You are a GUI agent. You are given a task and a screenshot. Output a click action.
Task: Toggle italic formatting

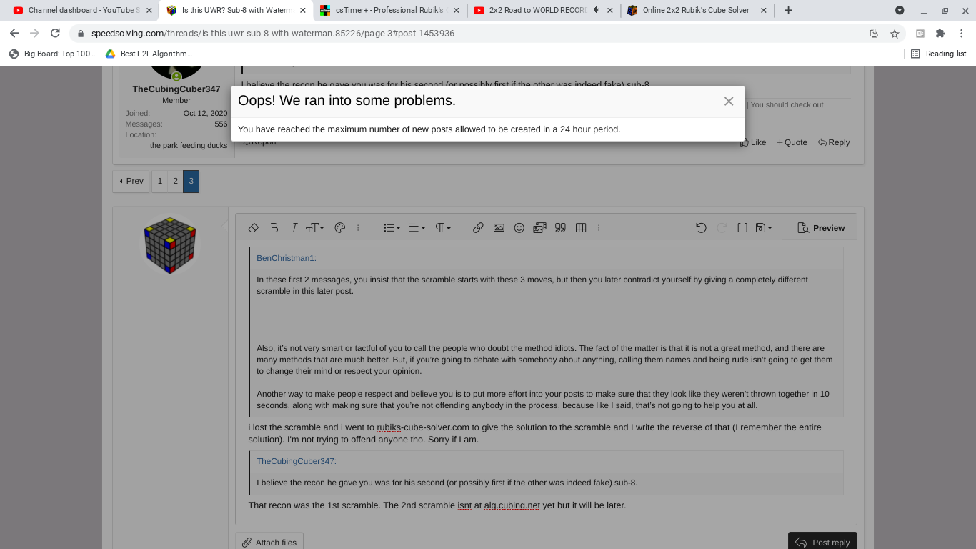[294, 228]
